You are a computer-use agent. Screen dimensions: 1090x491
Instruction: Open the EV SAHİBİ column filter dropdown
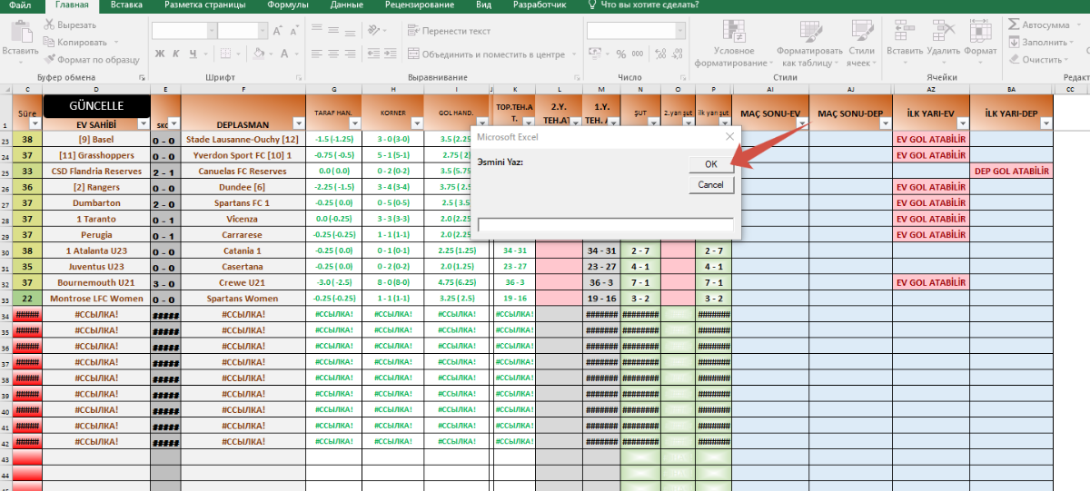tap(142, 123)
